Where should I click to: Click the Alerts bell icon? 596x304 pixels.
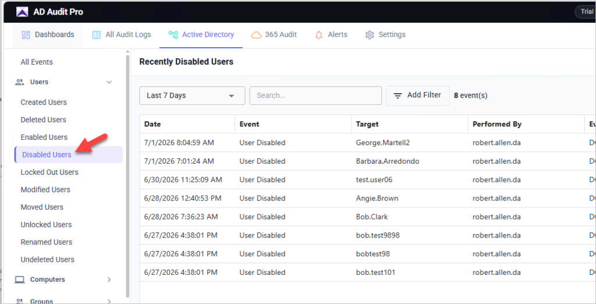[x=319, y=35]
